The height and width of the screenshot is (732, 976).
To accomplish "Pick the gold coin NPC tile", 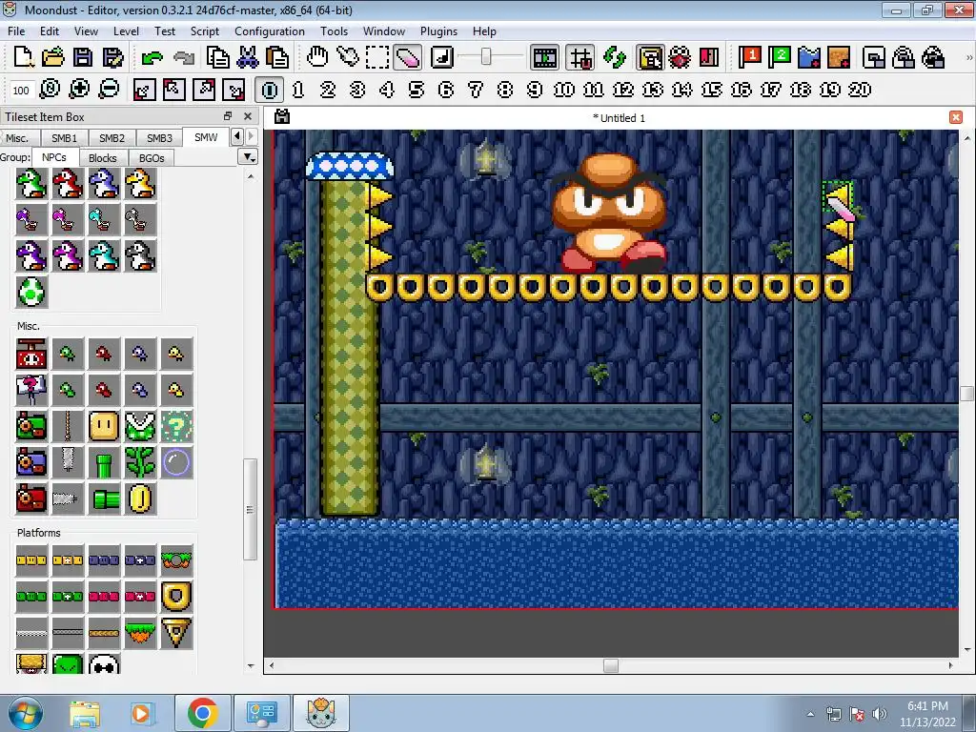I will tap(140, 498).
